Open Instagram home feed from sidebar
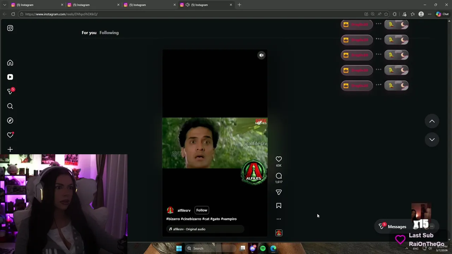 [10, 63]
